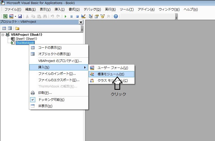215x141 pixels.
Task: Open the デバッグ(D) menu
Action: pyautogui.click(x=92, y=9)
